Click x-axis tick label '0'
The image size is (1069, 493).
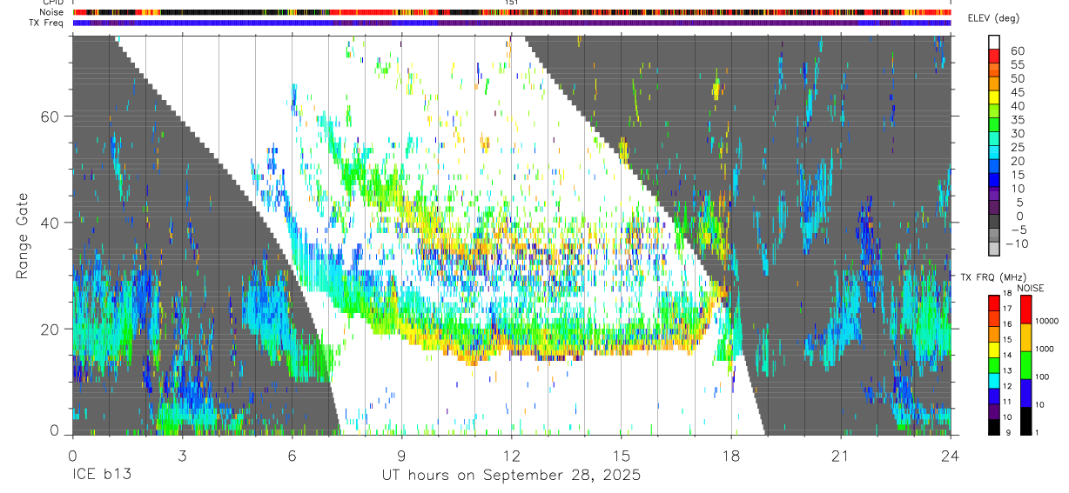[x=72, y=455]
